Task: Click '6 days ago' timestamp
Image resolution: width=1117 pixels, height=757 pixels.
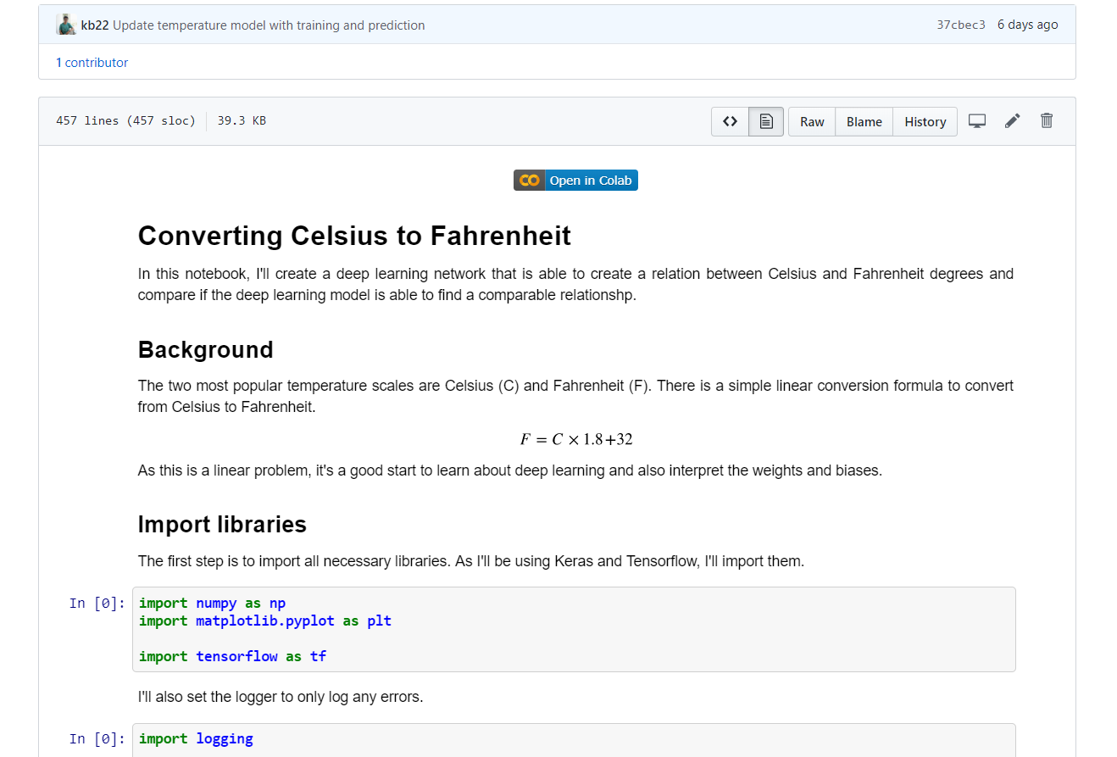Action: coord(1027,25)
